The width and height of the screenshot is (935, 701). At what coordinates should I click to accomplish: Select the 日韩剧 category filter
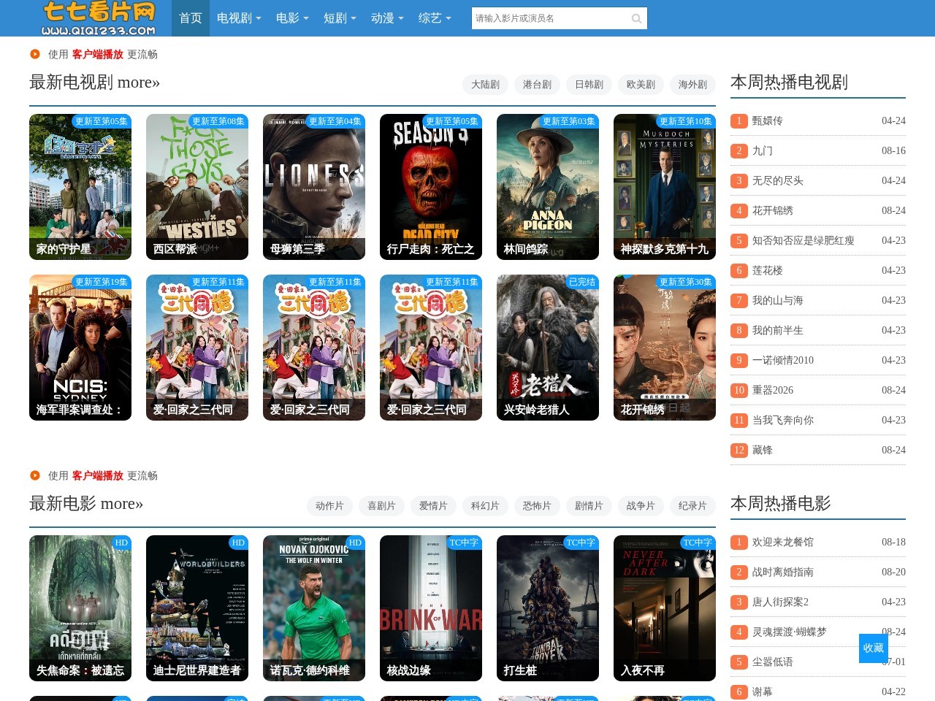click(x=589, y=85)
